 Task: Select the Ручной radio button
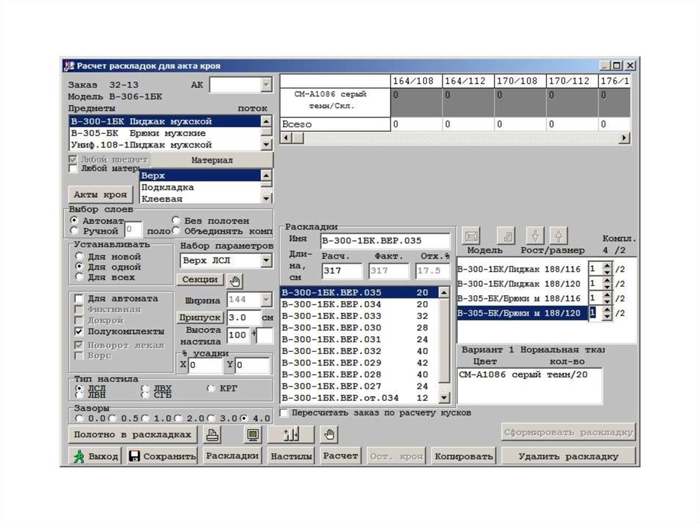[x=75, y=232]
